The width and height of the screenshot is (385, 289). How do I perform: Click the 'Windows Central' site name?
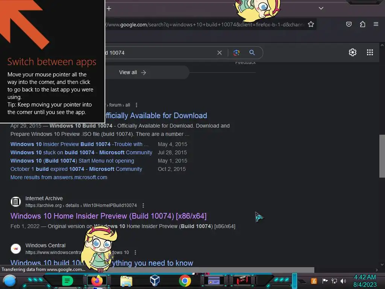(45, 245)
